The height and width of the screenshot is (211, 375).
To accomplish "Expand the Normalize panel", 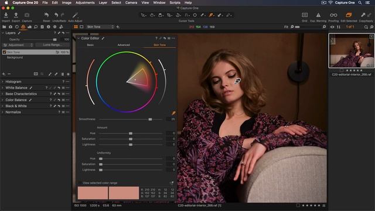I will click(x=3, y=112).
